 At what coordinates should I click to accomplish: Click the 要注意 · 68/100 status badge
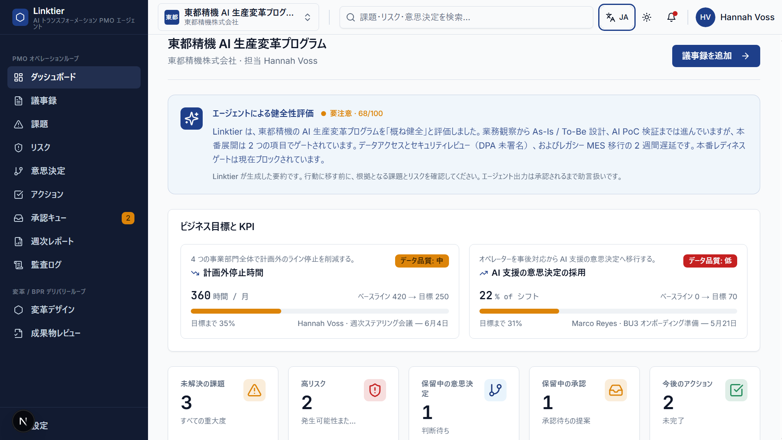tap(352, 114)
